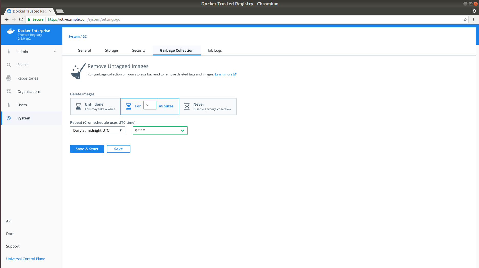Click the Search magnifier icon

tap(9, 65)
